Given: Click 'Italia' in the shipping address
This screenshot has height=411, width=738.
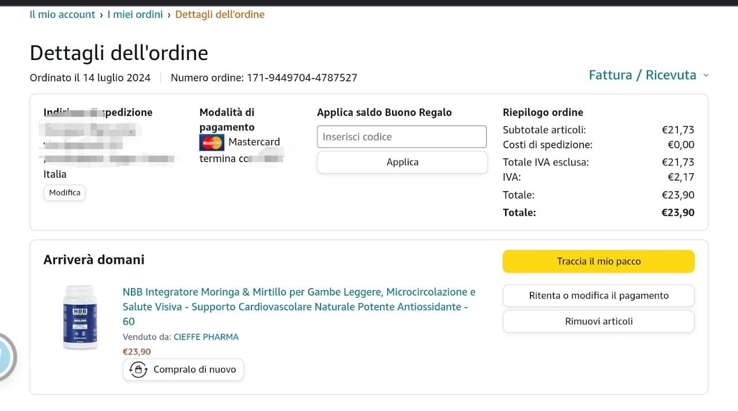Looking at the screenshot, I should coord(55,174).
